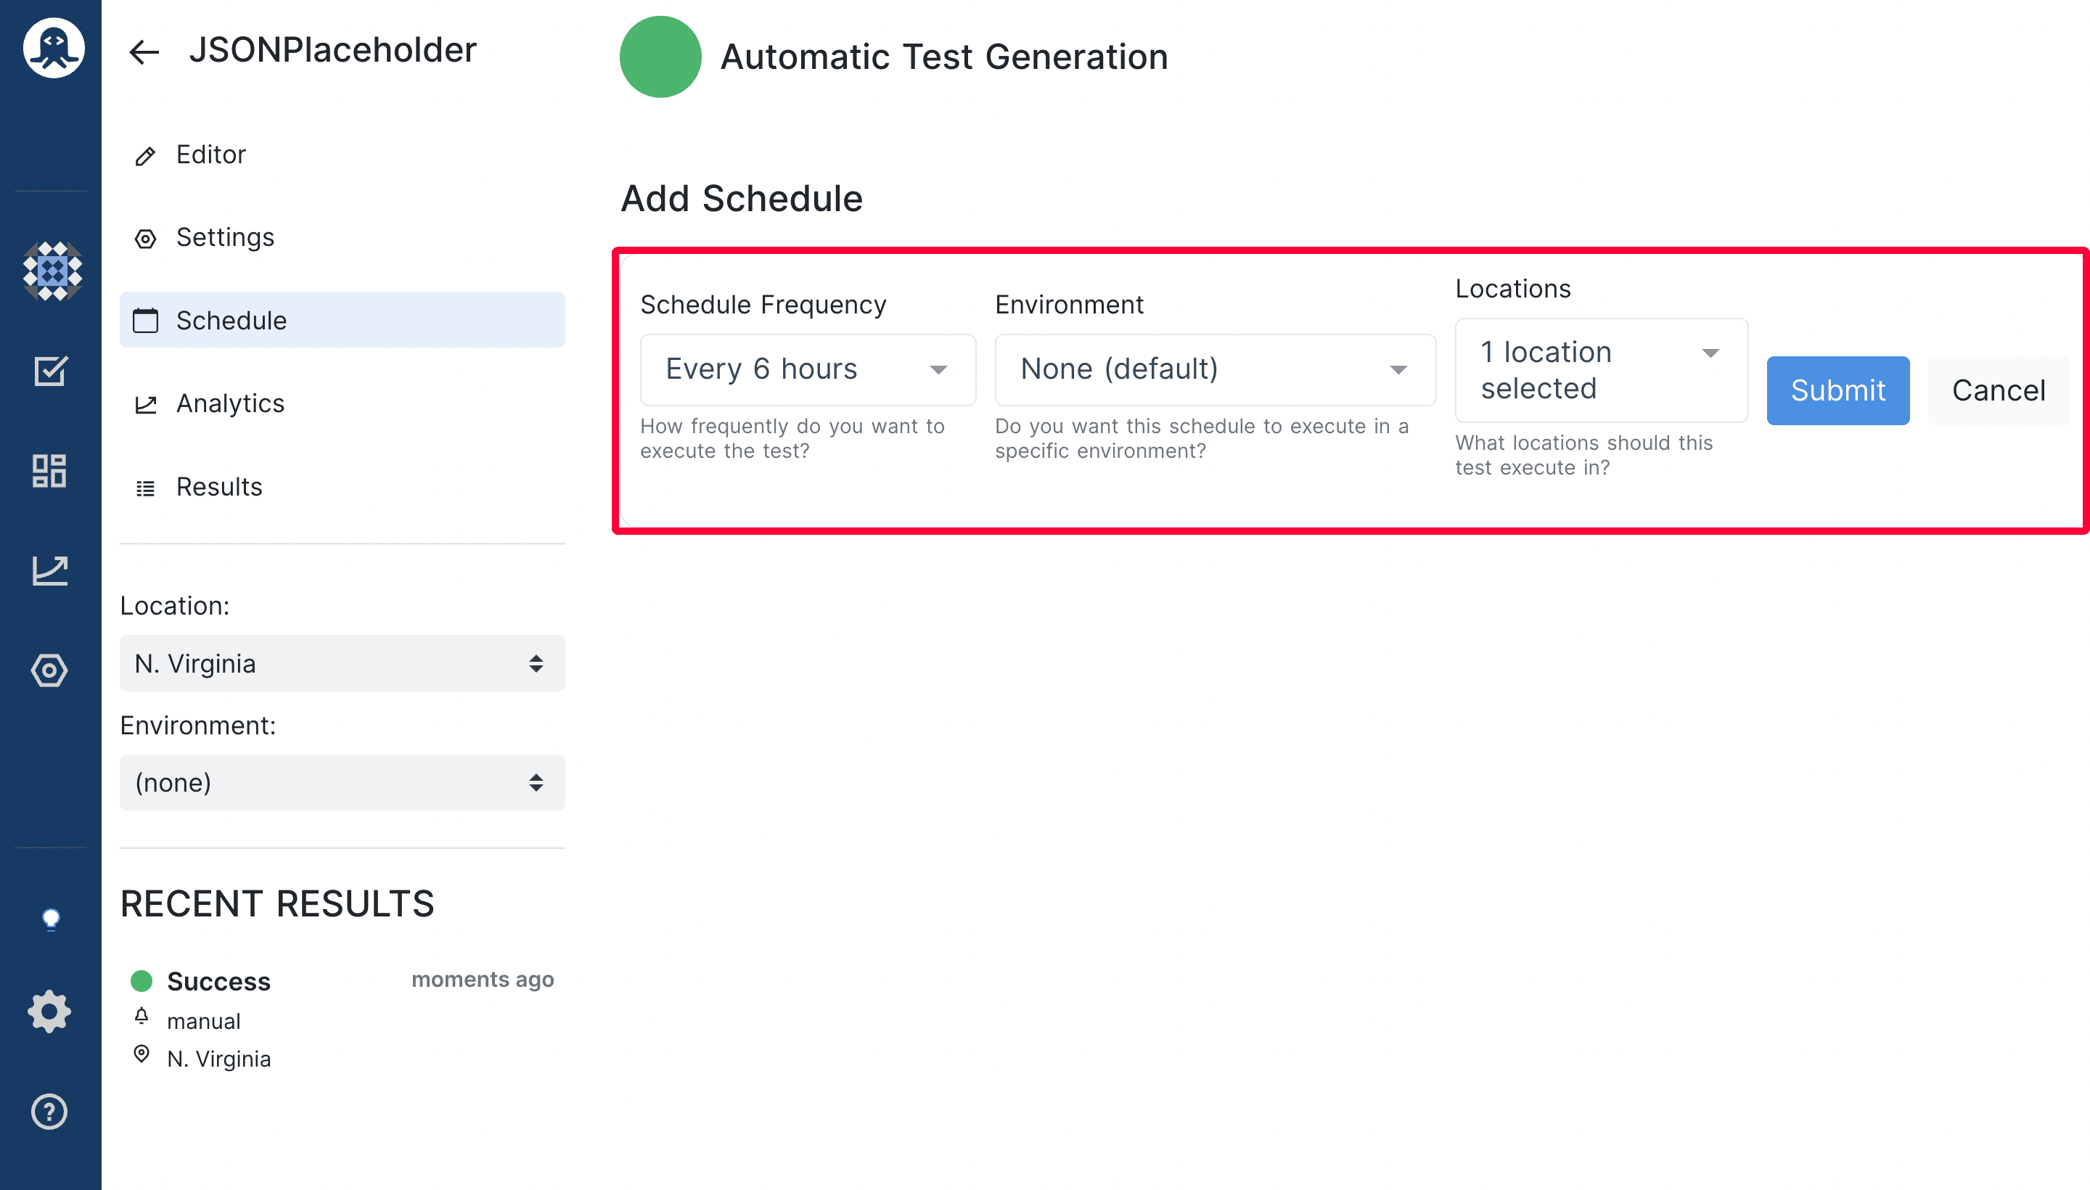The width and height of the screenshot is (2090, 1190).
Task: Click the lightbulb tips icon
Action: click(51, 919)
